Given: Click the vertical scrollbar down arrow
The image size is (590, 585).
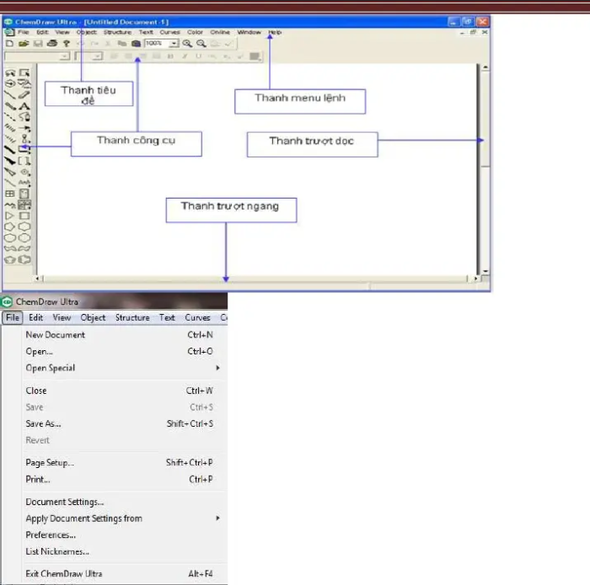Looking at the screenshot, I should tap(485, 270).
